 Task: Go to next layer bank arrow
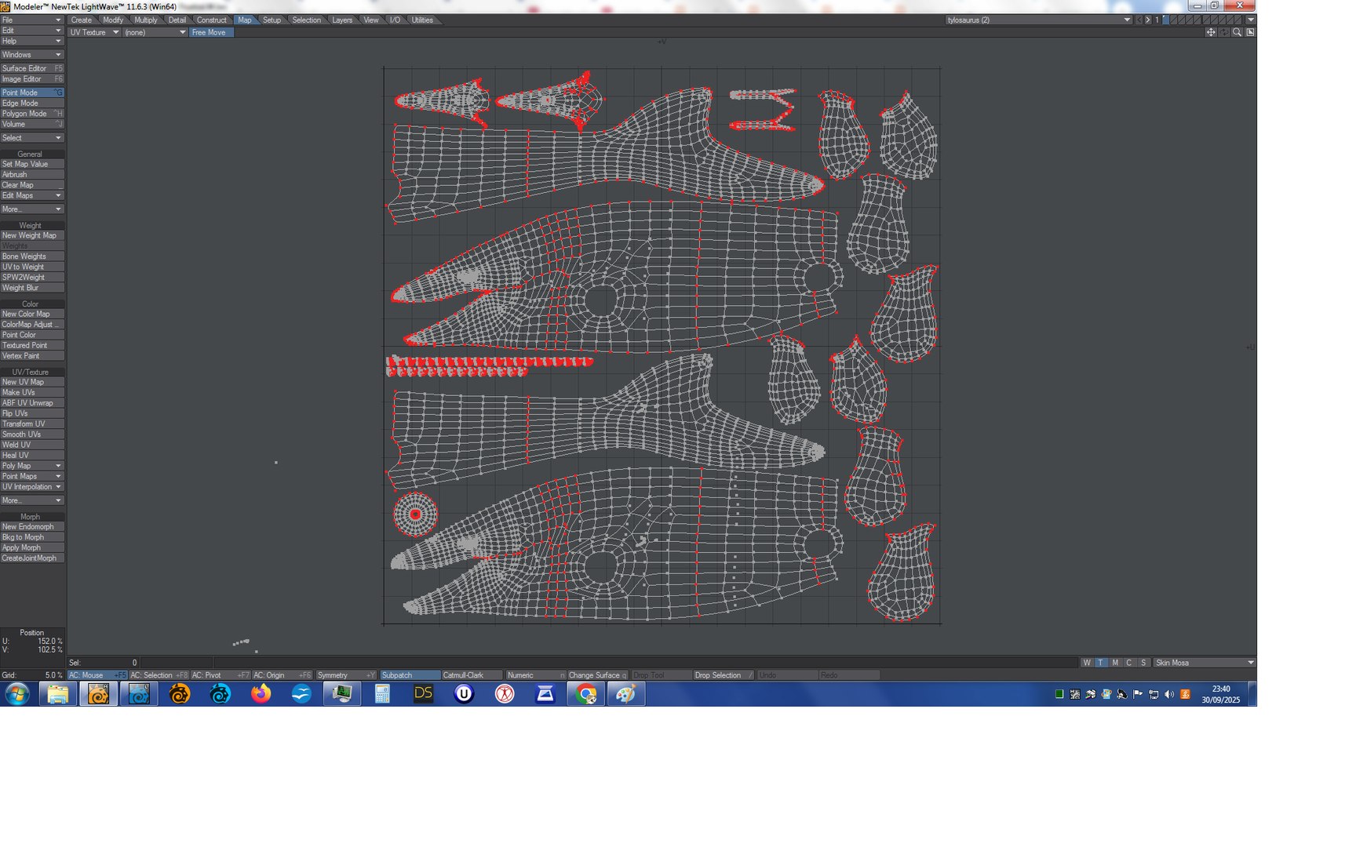[x=1148, y=20]
